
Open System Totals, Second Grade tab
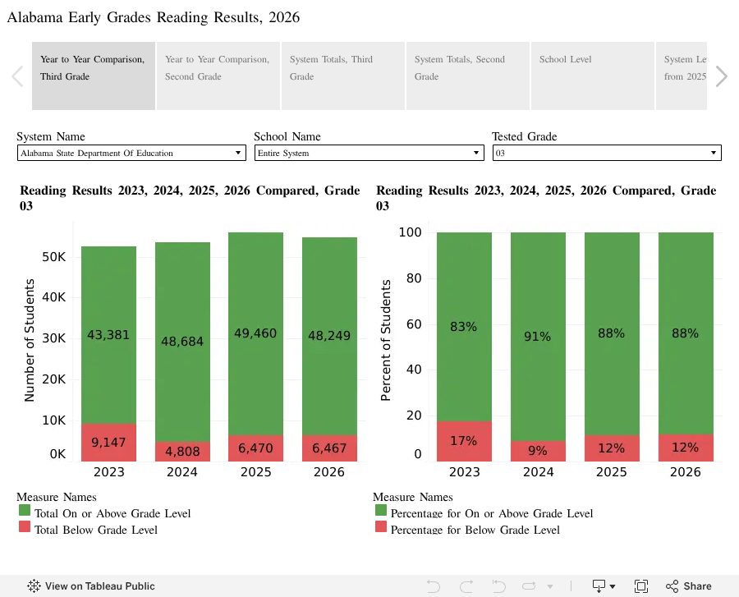click(x=468, y=76)
